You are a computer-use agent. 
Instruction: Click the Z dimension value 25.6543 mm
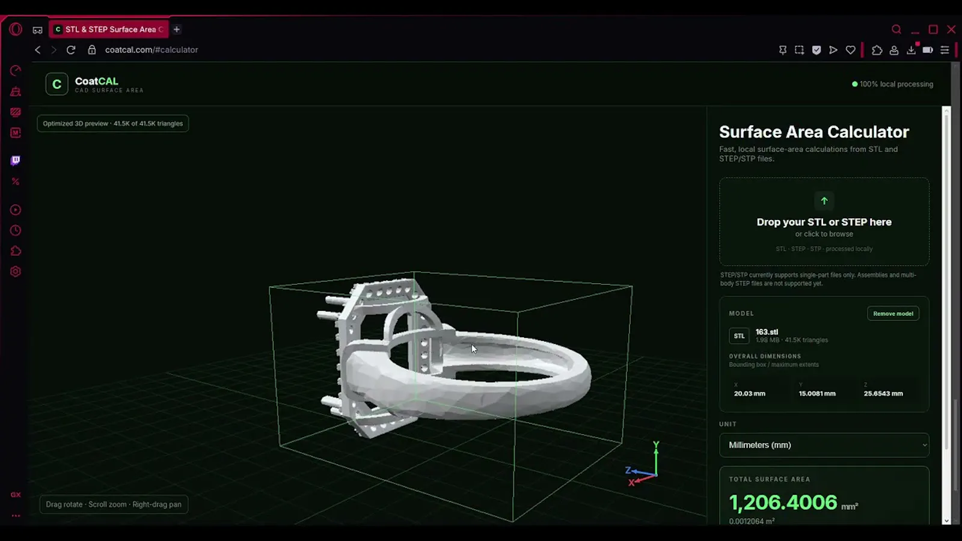pos(883,394)
